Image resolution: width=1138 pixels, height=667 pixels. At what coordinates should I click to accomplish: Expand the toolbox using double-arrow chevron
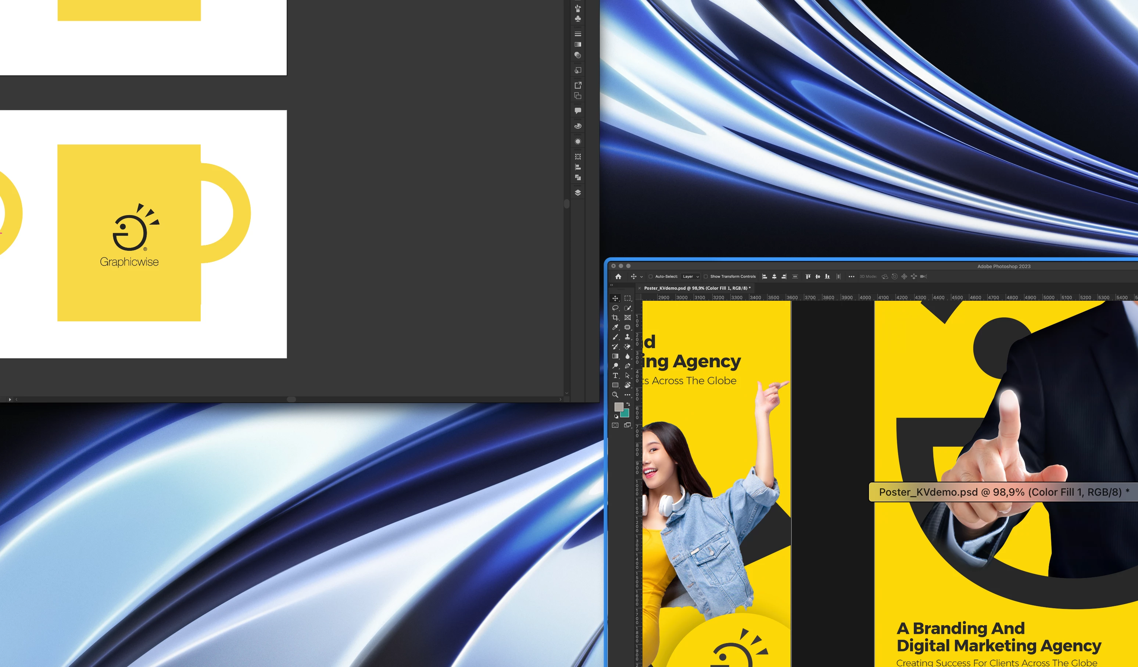point(612,285)
